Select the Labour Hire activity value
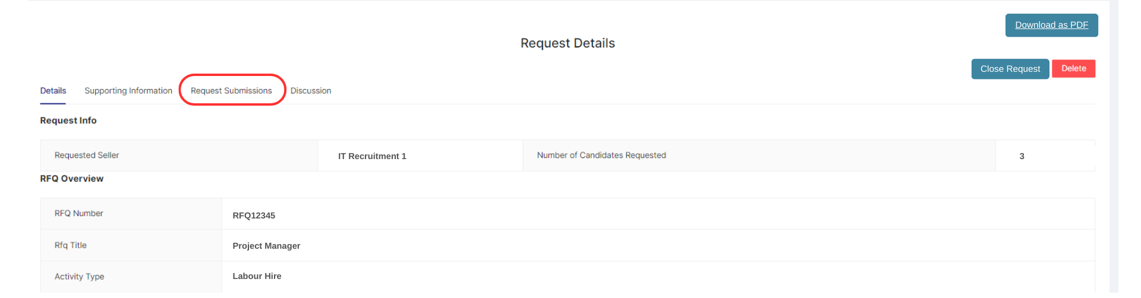This screenshot has height=298, width=1141. [x=257, y=276]
